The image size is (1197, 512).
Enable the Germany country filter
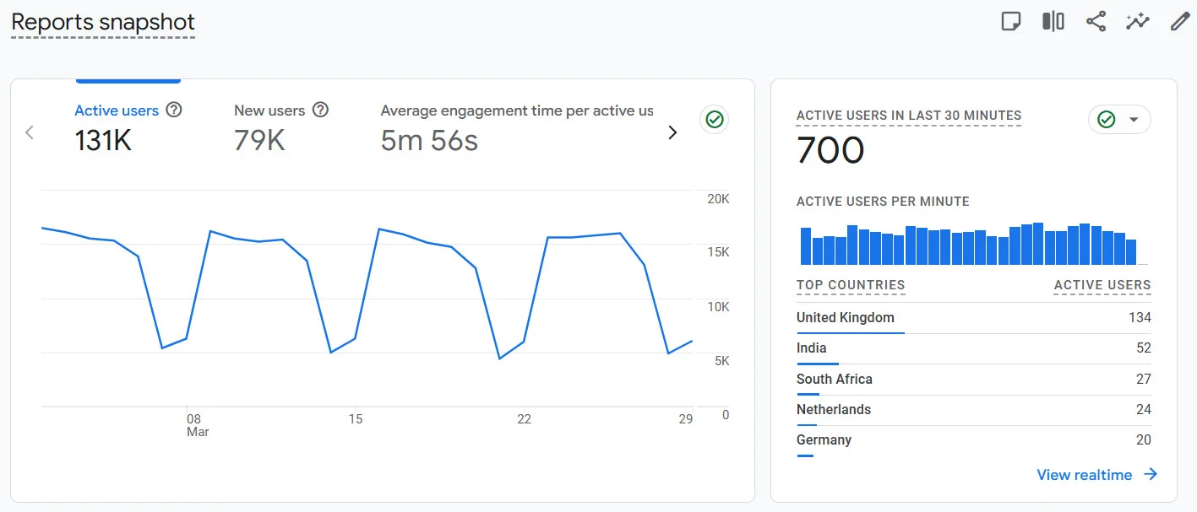tap(824, 439)
